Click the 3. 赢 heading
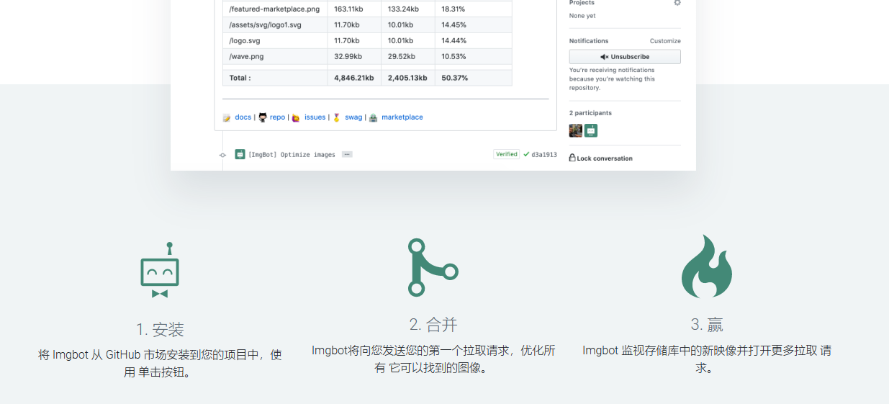Viewport: 889px width, 404px height. coord(707,325)
